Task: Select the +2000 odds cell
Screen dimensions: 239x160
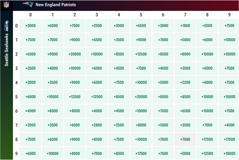Action: click(30, 125)
